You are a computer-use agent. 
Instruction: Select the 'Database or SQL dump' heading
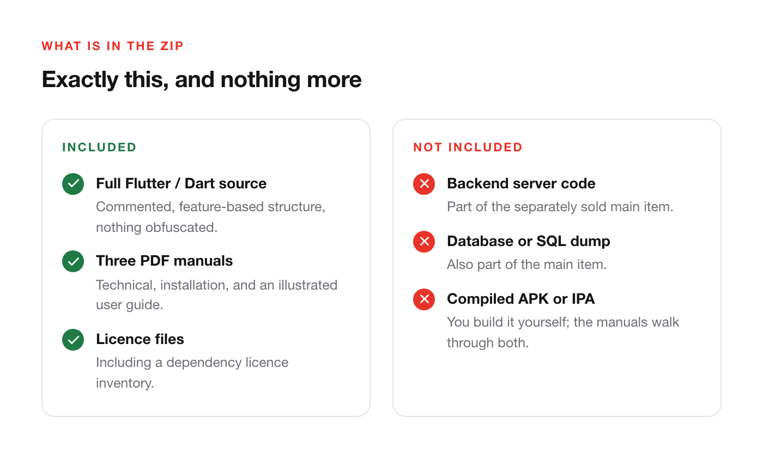point(529,241)
